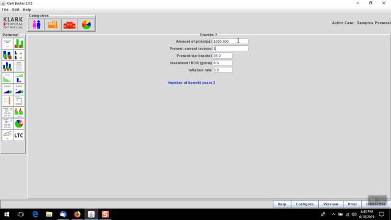The image size is (391, 220).
Task: Click the Present annual income field
Action: tap(230, 49)
